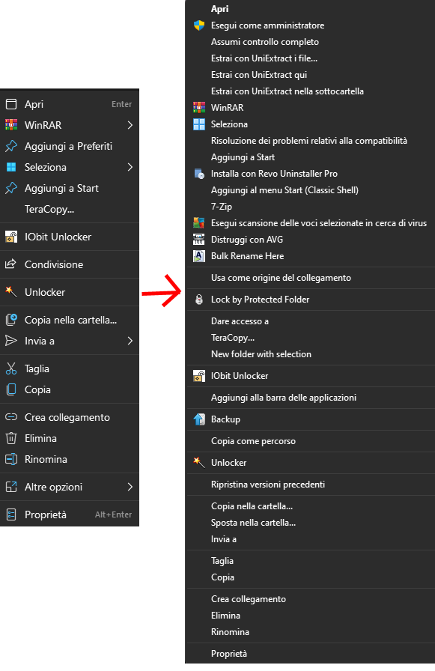Screen dimensions: 435x671
Task: Choose Sposta nella cartella...
Action: pyautogui.click(x=253, y=523)
